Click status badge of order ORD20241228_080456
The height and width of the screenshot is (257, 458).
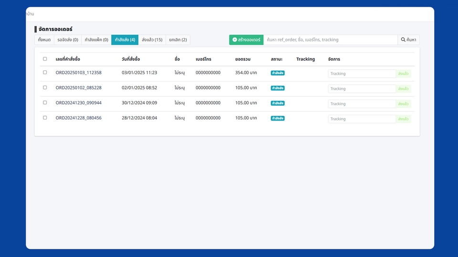pos(278,119)
